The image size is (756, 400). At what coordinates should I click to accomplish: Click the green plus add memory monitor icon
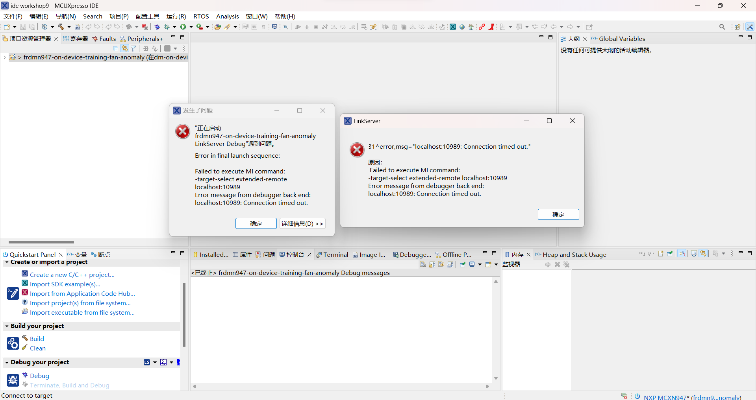548,265
